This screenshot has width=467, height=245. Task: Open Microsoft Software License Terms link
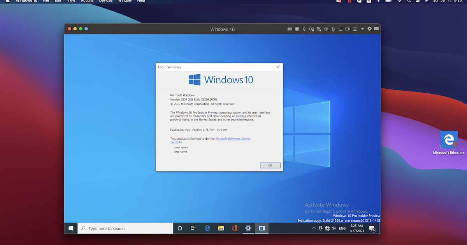point(233,138)
